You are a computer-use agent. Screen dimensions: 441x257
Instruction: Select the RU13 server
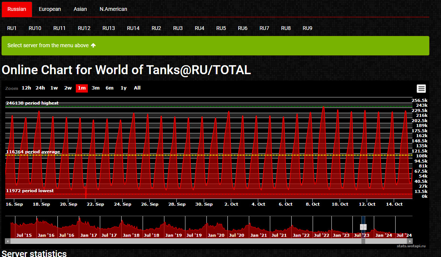(x=108, y=28)
